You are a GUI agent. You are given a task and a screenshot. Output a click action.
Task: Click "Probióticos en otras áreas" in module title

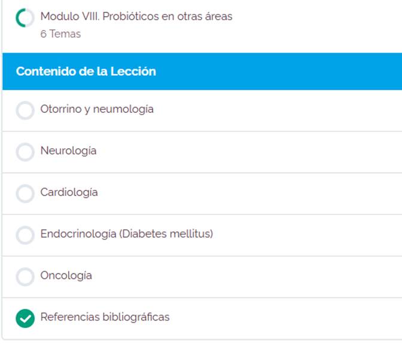pyautogui.click(x=167, y=17)
